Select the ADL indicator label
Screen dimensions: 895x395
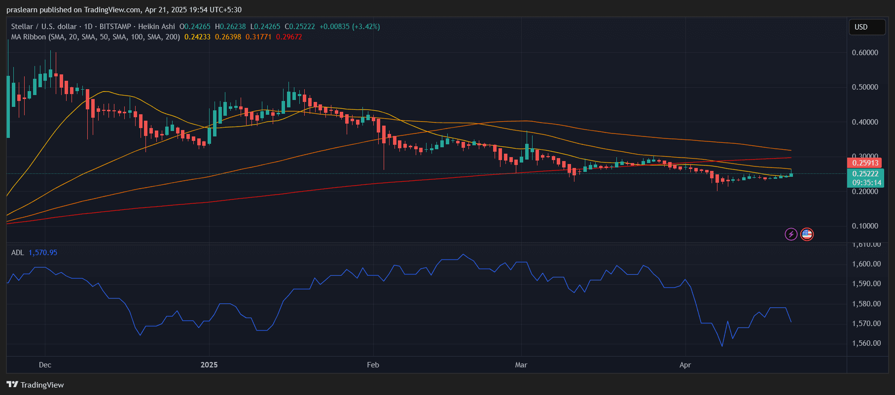(17, 253)
